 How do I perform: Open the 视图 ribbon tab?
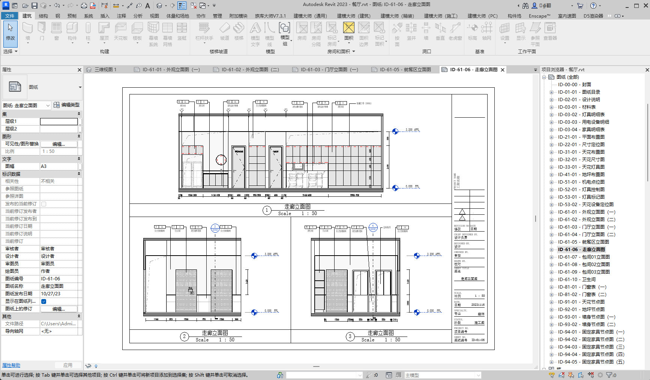pos(154,16)
